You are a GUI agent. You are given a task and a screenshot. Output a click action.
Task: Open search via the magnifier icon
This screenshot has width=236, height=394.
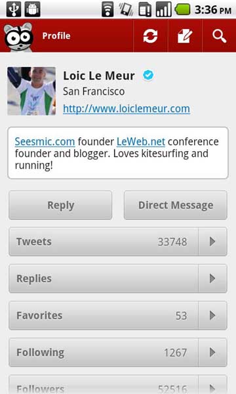point(219,36)
